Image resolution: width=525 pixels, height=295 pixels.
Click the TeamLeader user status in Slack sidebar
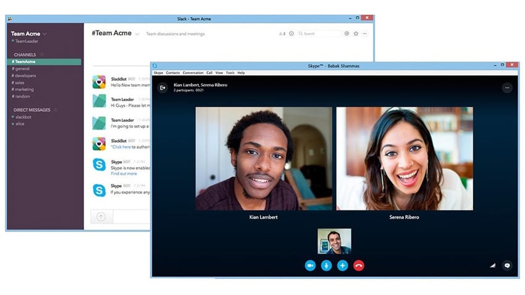[25, 41]
